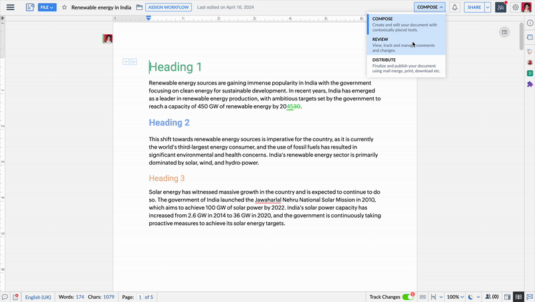Click the page layout circular button
535x302 pixels.
tap(504, 32)
